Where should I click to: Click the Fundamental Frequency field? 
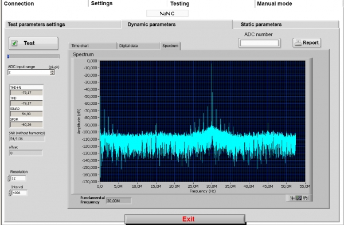coord(119,201)
